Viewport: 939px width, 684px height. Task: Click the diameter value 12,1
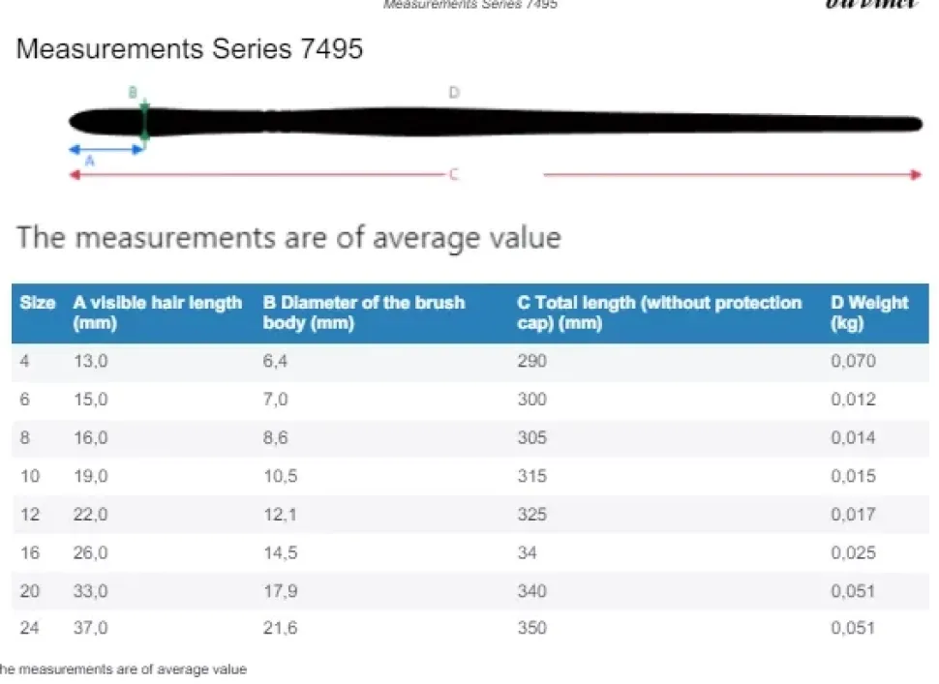point(280,515)
